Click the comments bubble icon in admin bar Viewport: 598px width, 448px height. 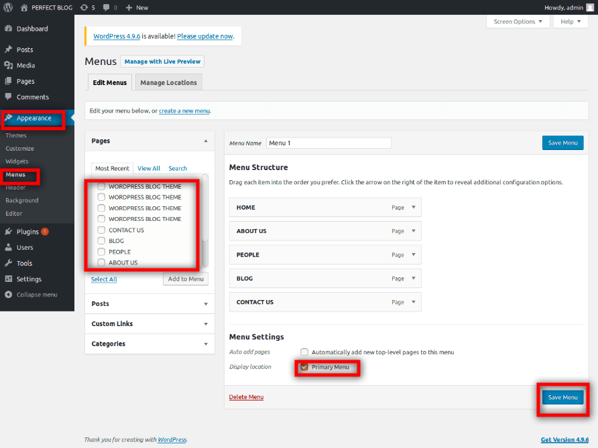[x=107, y=7]
